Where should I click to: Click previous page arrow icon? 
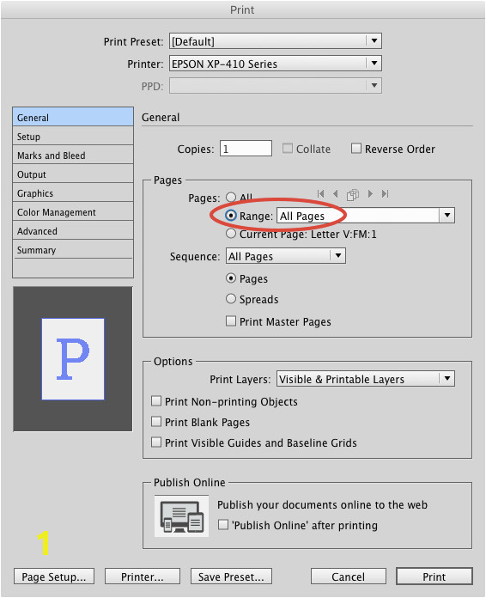point(336,193)
